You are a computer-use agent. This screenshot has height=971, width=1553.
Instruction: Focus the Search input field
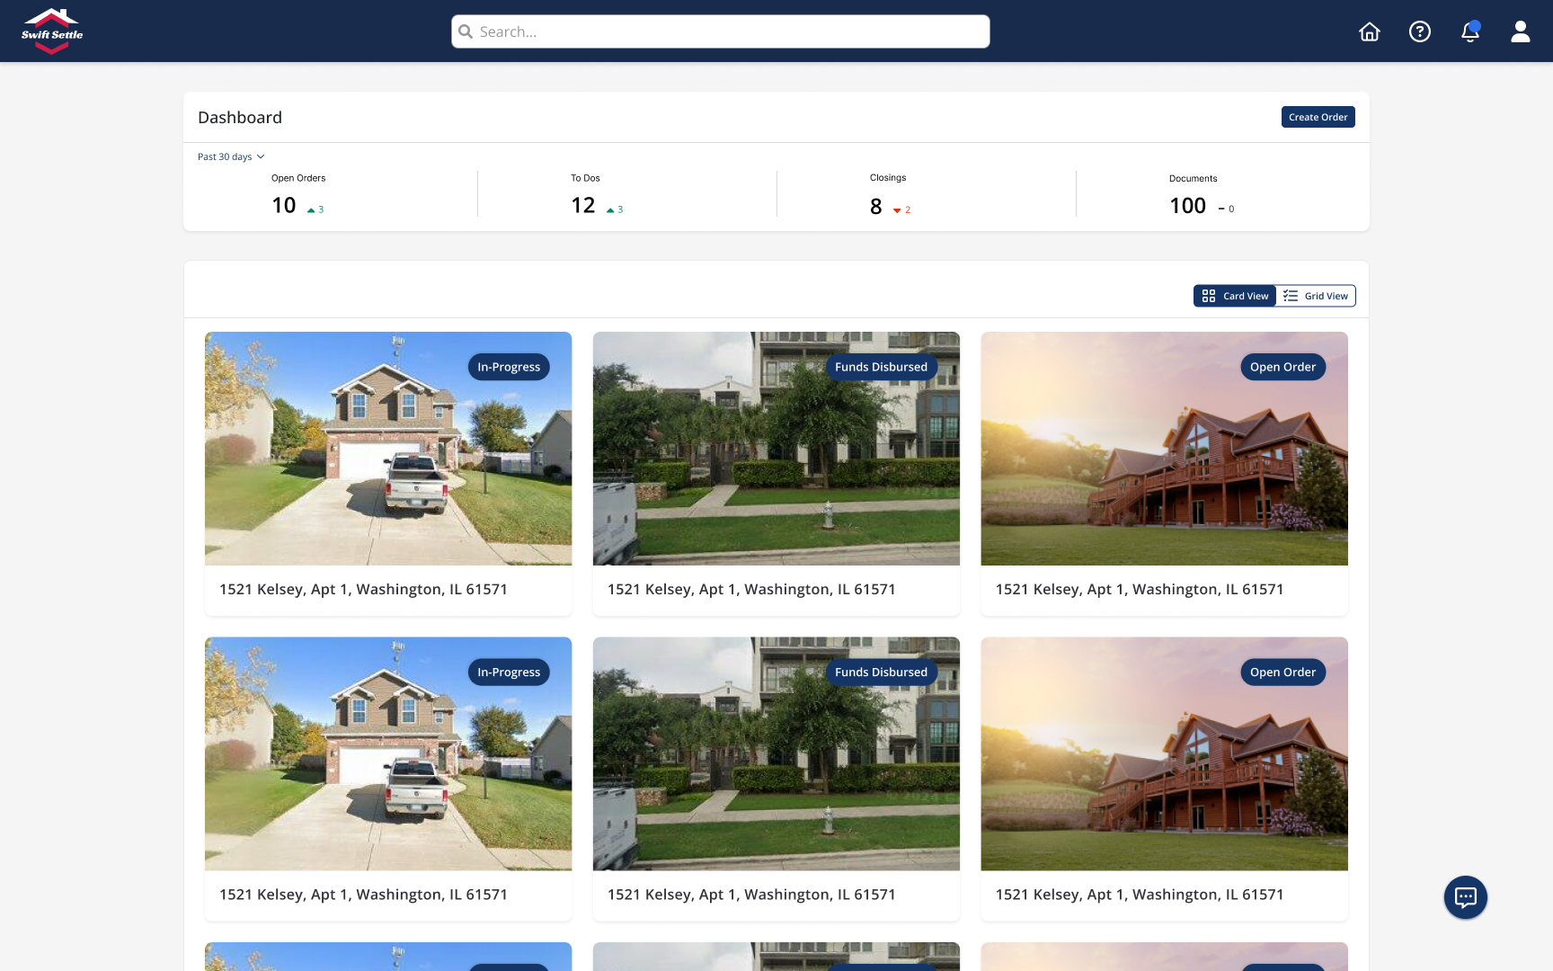[x=721, y=31]
